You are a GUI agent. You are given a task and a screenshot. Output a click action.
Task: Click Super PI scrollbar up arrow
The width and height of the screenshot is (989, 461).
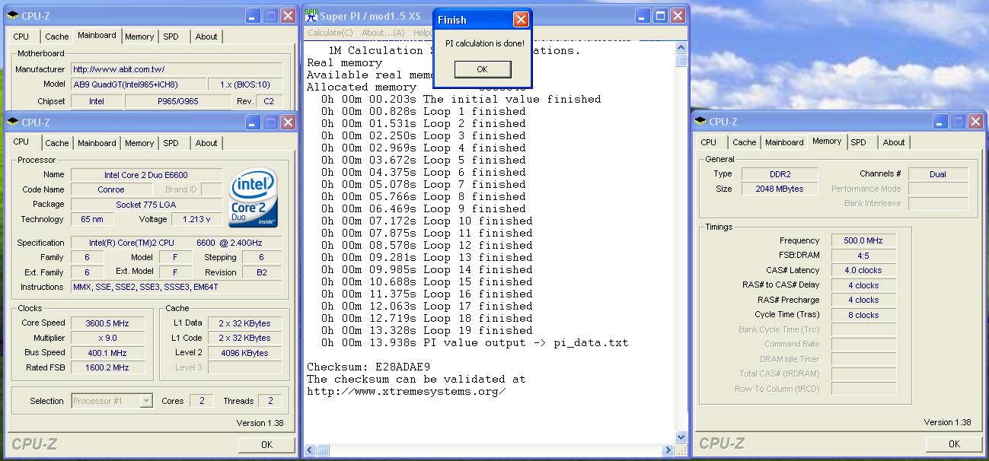[x=681, y=47]
